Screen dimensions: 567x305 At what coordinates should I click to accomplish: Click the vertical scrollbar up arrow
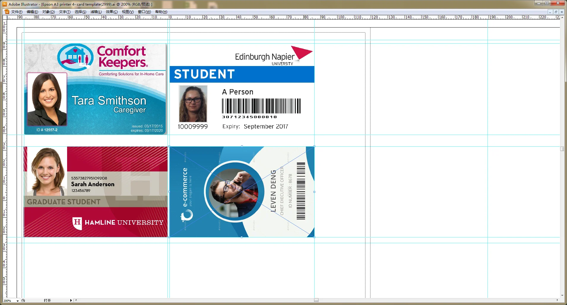click(562, 17)
